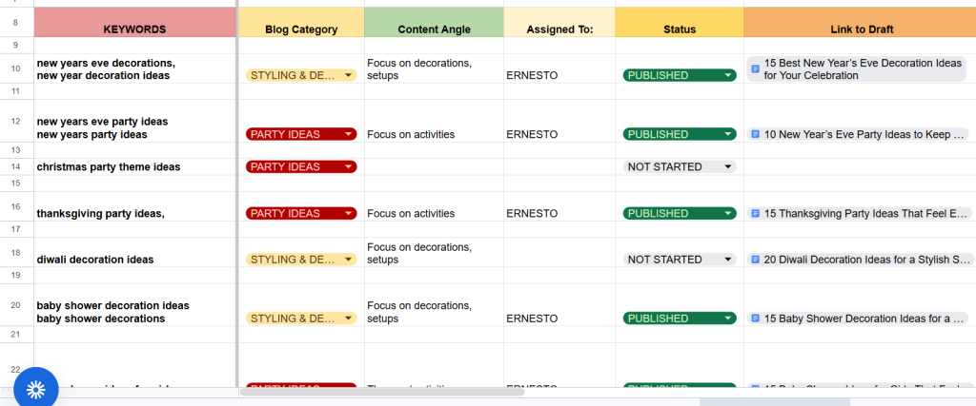Open Blog Category dropdown for christmas party theme ideas
976x406 pixels.
[301, 166]
